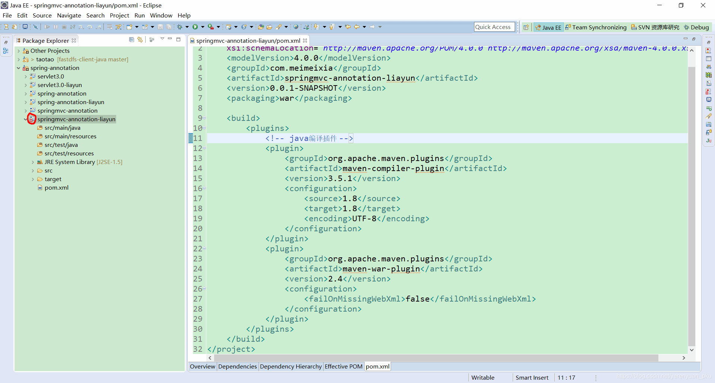Restore the left minimized view stack
The width and height of the screenshot is (715, 383).
[x=6, y=42]
